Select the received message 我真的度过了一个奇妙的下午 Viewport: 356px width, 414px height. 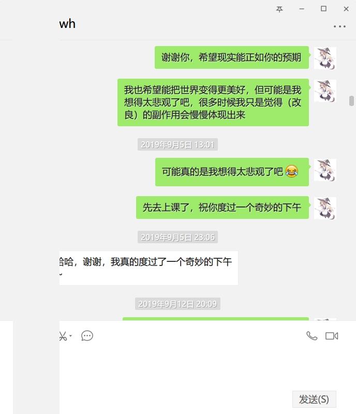click(x=149, y=268)
